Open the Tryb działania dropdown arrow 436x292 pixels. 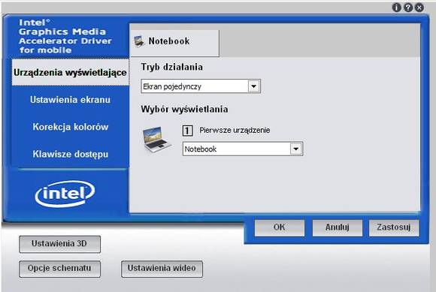point(253,86)
